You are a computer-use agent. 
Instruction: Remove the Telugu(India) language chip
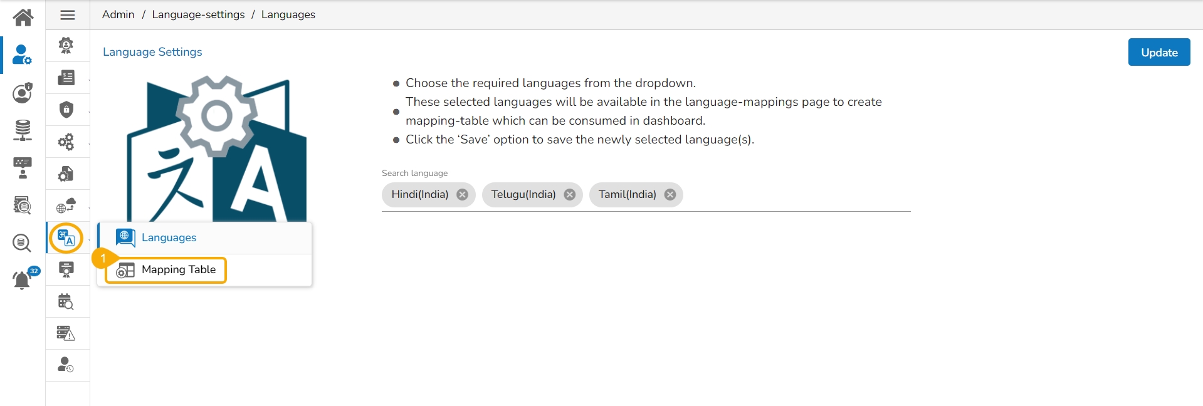(569, 194)
